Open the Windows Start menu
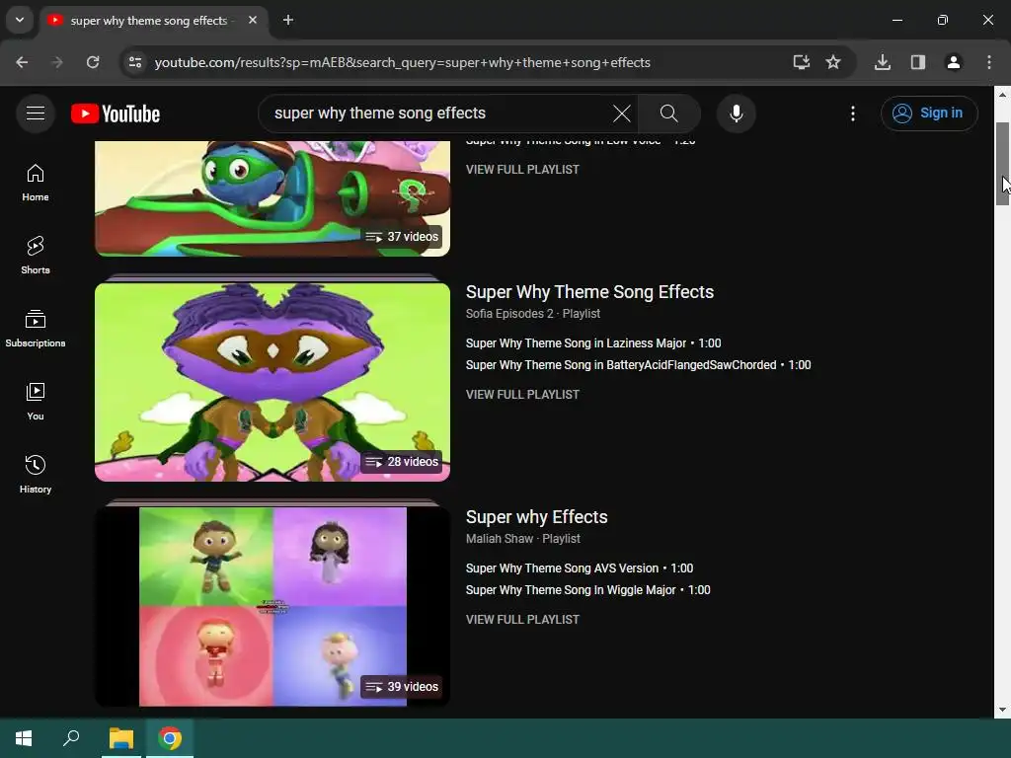1011x758 pixels. point(24,738)
